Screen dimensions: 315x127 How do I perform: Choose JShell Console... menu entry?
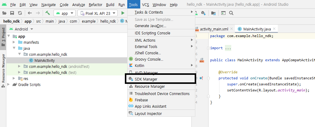tap(161, 53)
